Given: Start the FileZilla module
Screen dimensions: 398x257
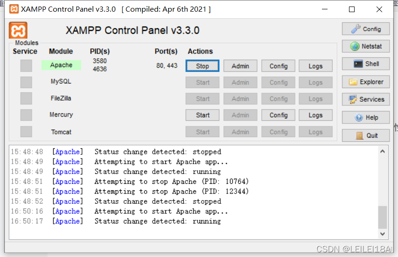Looking at the screenshot, I should coord(202,99).
